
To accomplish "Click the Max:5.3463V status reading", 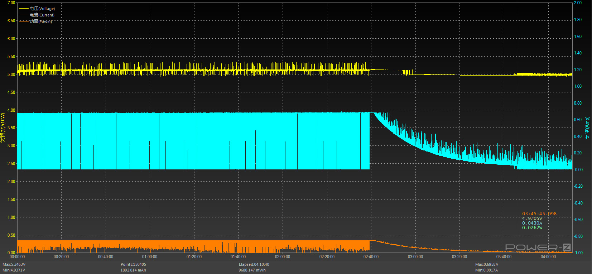I will coord(14,264).
